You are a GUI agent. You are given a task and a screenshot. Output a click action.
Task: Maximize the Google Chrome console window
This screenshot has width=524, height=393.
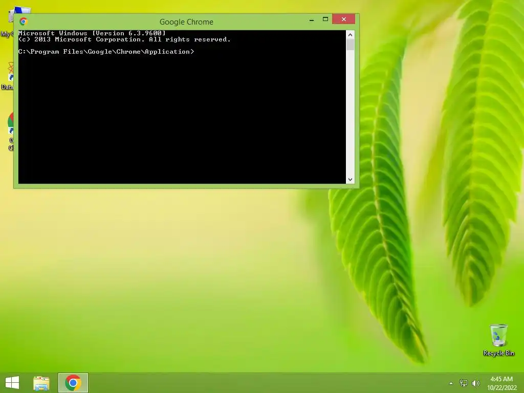pos(325,19)
